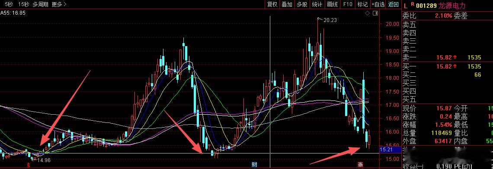Toggle the side panel icon above the chart
This screenshot has height=169, width=493.
pyautogui.click(x=375, y=13)
